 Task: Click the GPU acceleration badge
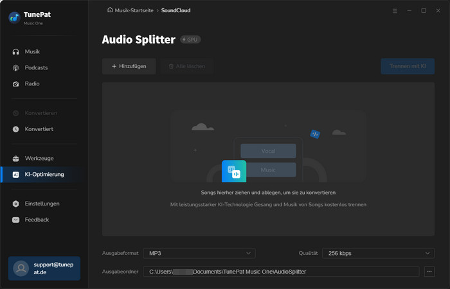[190, 40]
